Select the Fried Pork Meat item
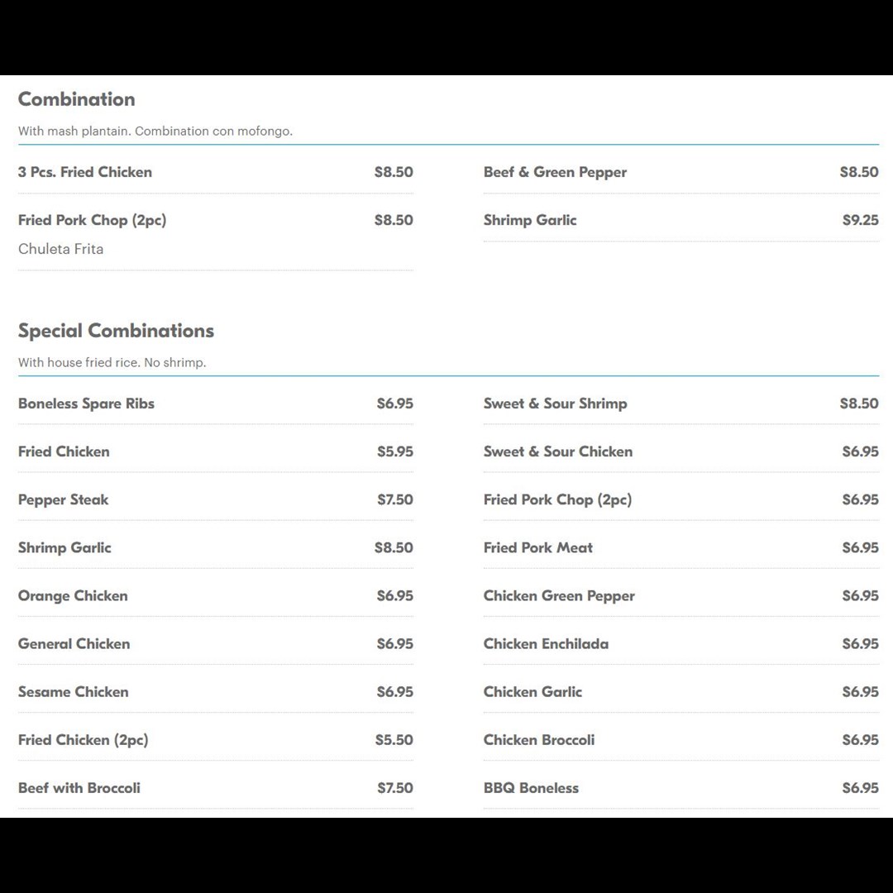 [681, 547]
